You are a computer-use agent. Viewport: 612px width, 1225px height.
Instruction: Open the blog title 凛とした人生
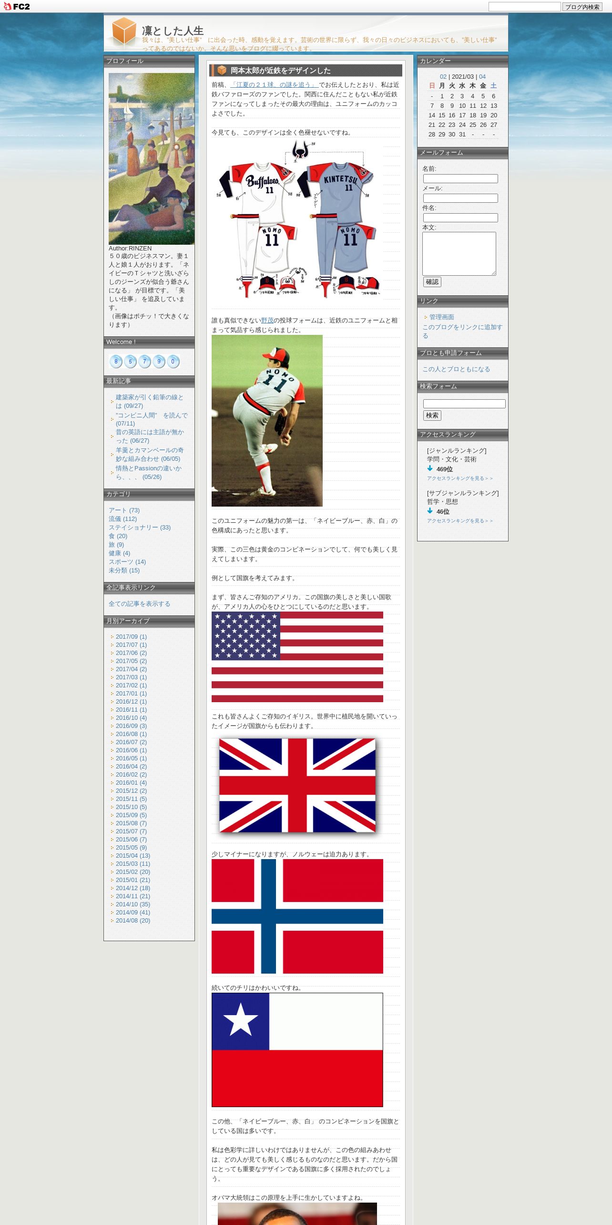point(173,31)
